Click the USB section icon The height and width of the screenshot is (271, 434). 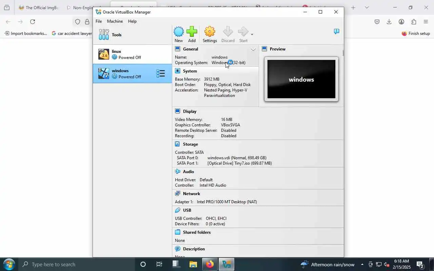(x=177, y=210)
